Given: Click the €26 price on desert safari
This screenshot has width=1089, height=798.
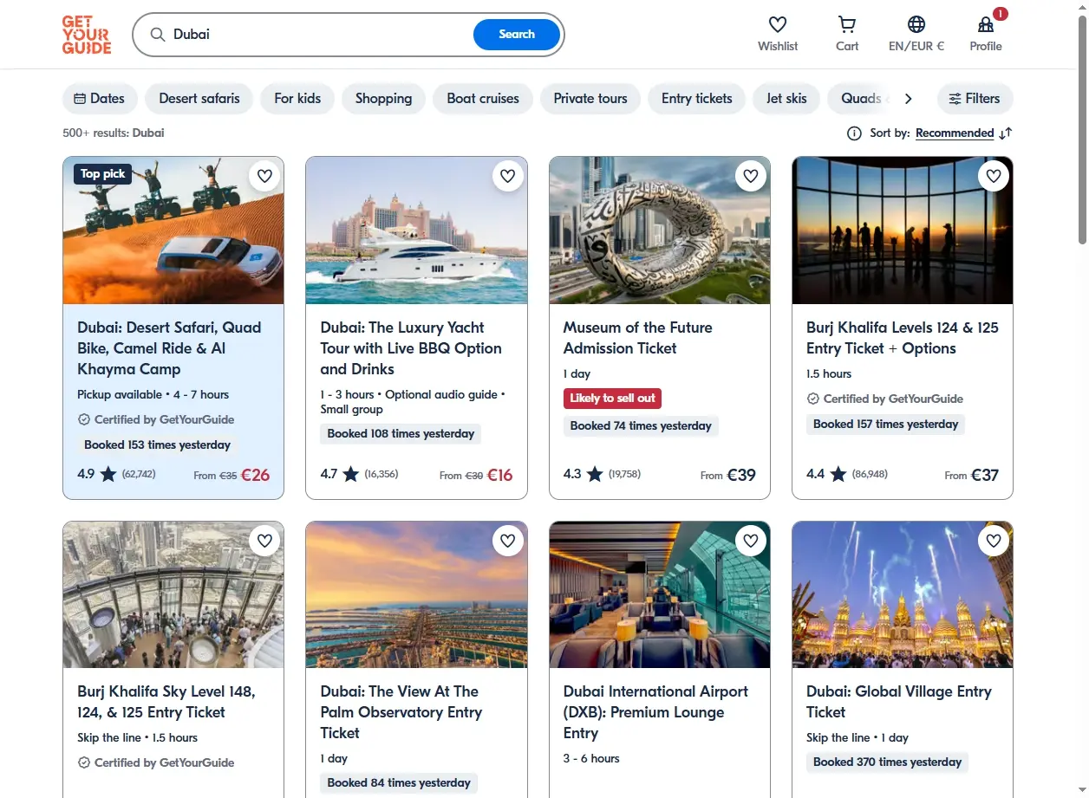Looking at the screenshot, I should pyautogui.click(x=255, y=475).
